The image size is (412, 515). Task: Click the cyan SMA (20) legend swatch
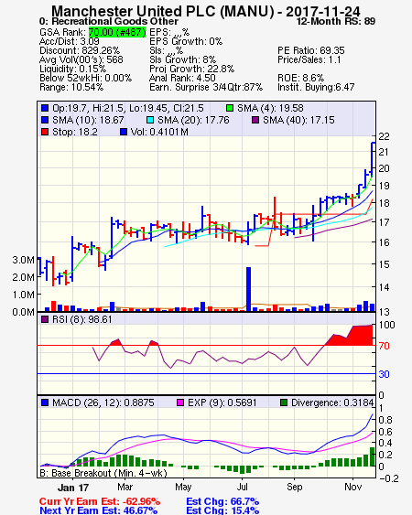[150, 120]
